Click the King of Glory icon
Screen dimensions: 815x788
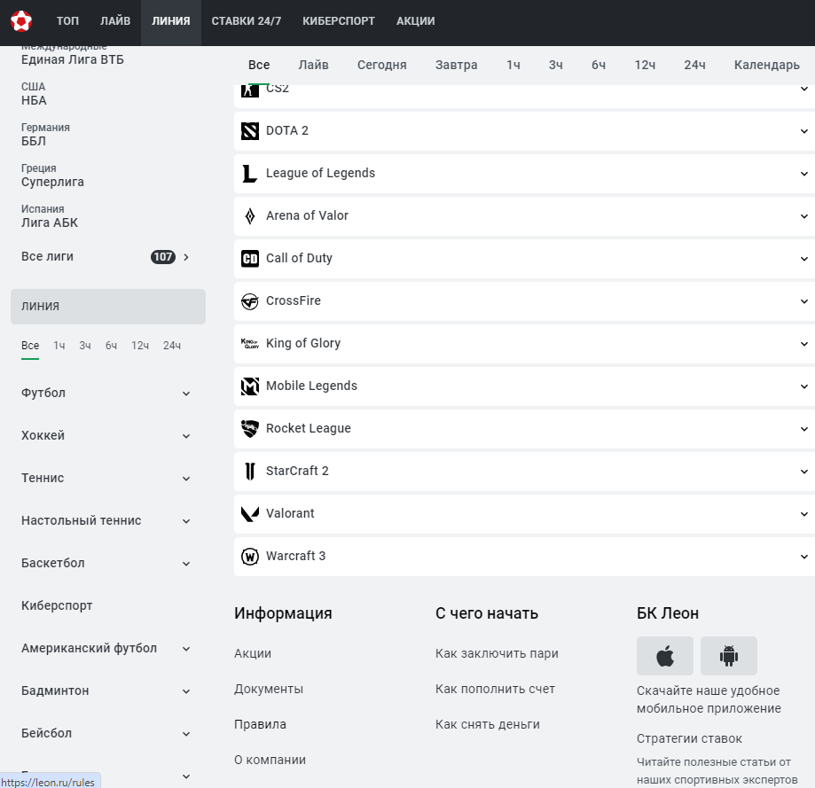tap(250, 343)
